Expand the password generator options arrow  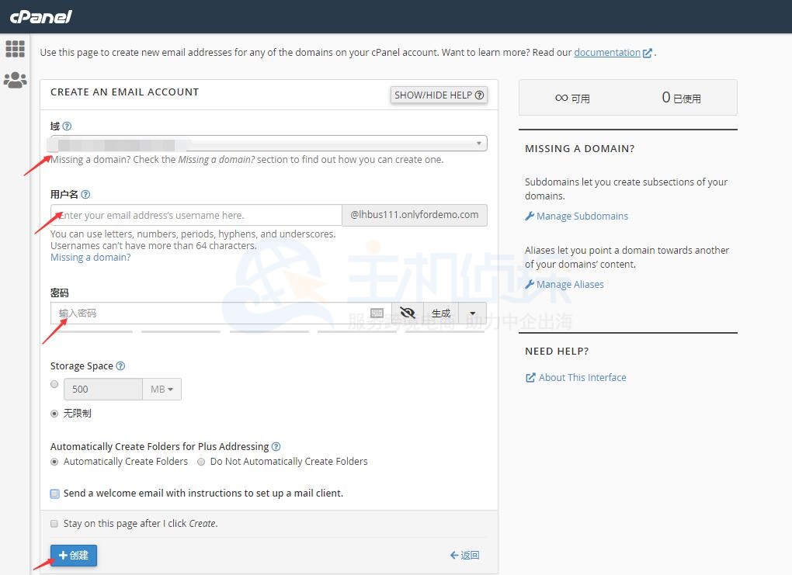click(473, 313)
